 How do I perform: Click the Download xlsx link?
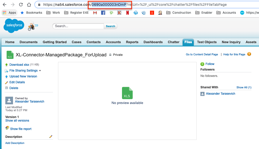point(19,65)
